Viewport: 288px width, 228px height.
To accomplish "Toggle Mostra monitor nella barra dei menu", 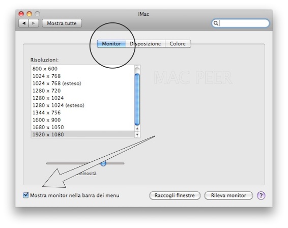I will pos(26,195).
